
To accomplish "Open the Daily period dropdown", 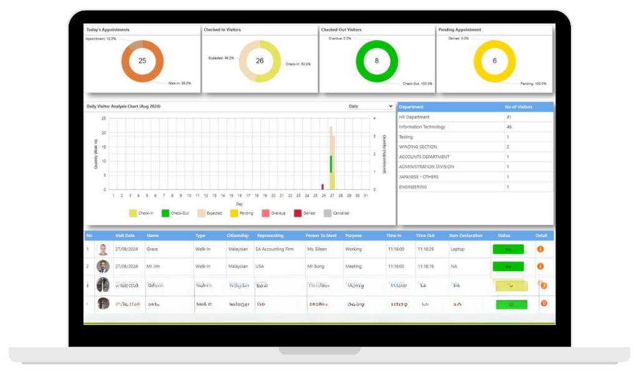I will click(x=370, y=106).
